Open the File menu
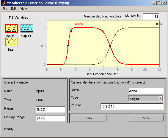This screenshot has width=168, height=138. pos(5,9)
